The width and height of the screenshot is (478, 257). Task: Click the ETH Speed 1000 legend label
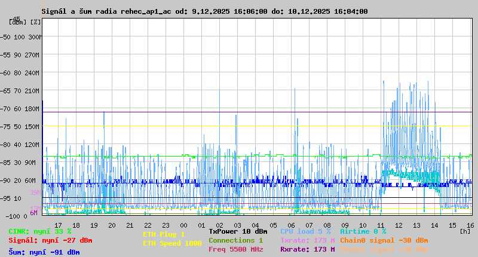click(x=172, y=243)
